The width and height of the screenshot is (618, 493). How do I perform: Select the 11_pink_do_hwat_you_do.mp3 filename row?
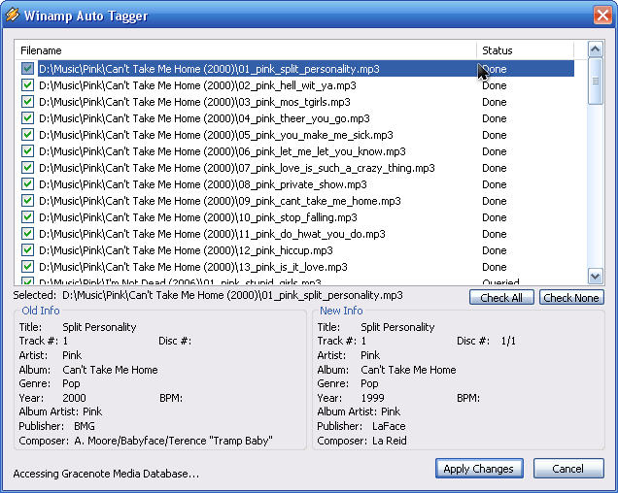212,234
